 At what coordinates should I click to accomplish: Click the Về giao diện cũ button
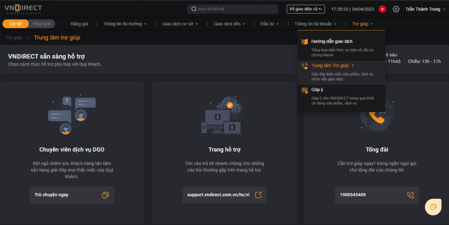coord(306,9)
